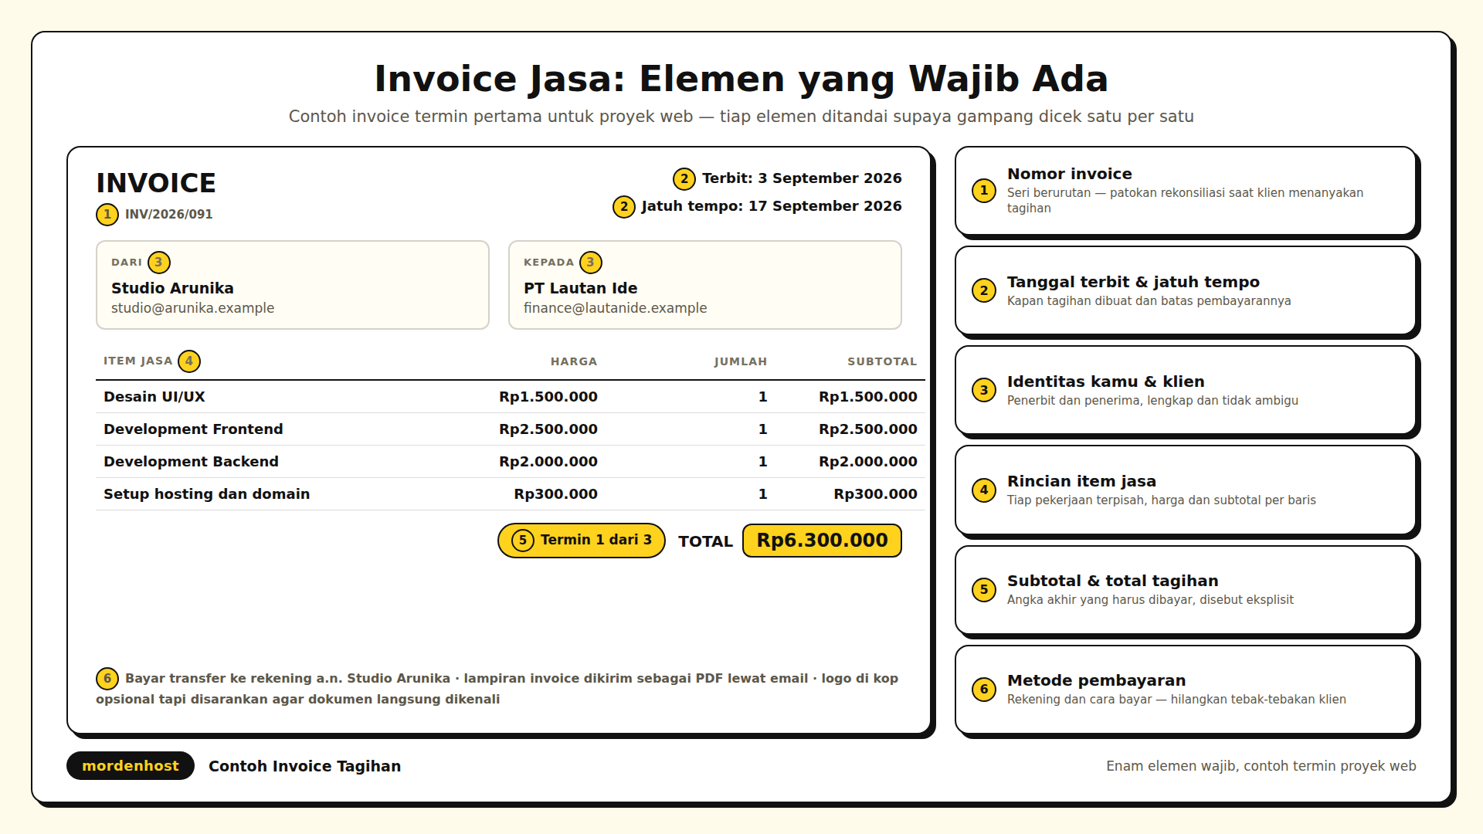This screenshot has width=1483, height=834.
Task: Select sender name "Studio Arunika" in the DARI box
Action: coord(172,288)
